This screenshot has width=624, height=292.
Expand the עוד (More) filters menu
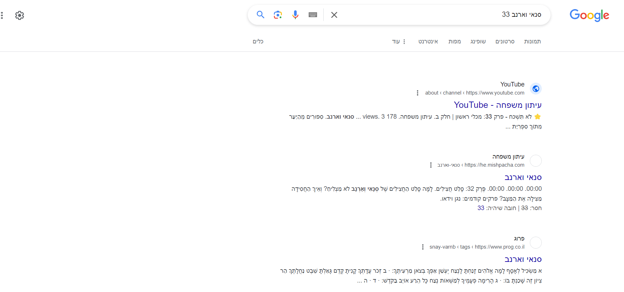point(399,41)
